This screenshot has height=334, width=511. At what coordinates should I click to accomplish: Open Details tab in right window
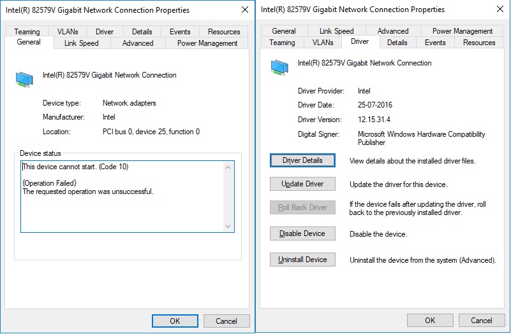pos(397,43)
